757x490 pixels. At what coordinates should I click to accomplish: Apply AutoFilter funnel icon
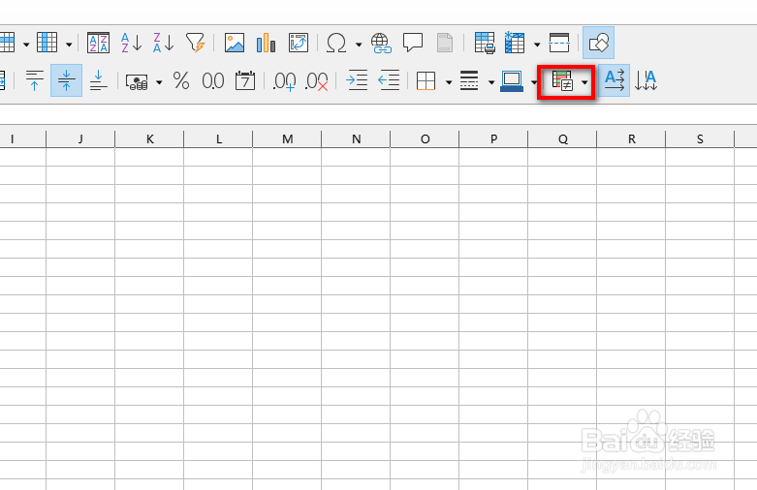click(x=196, y=43)
